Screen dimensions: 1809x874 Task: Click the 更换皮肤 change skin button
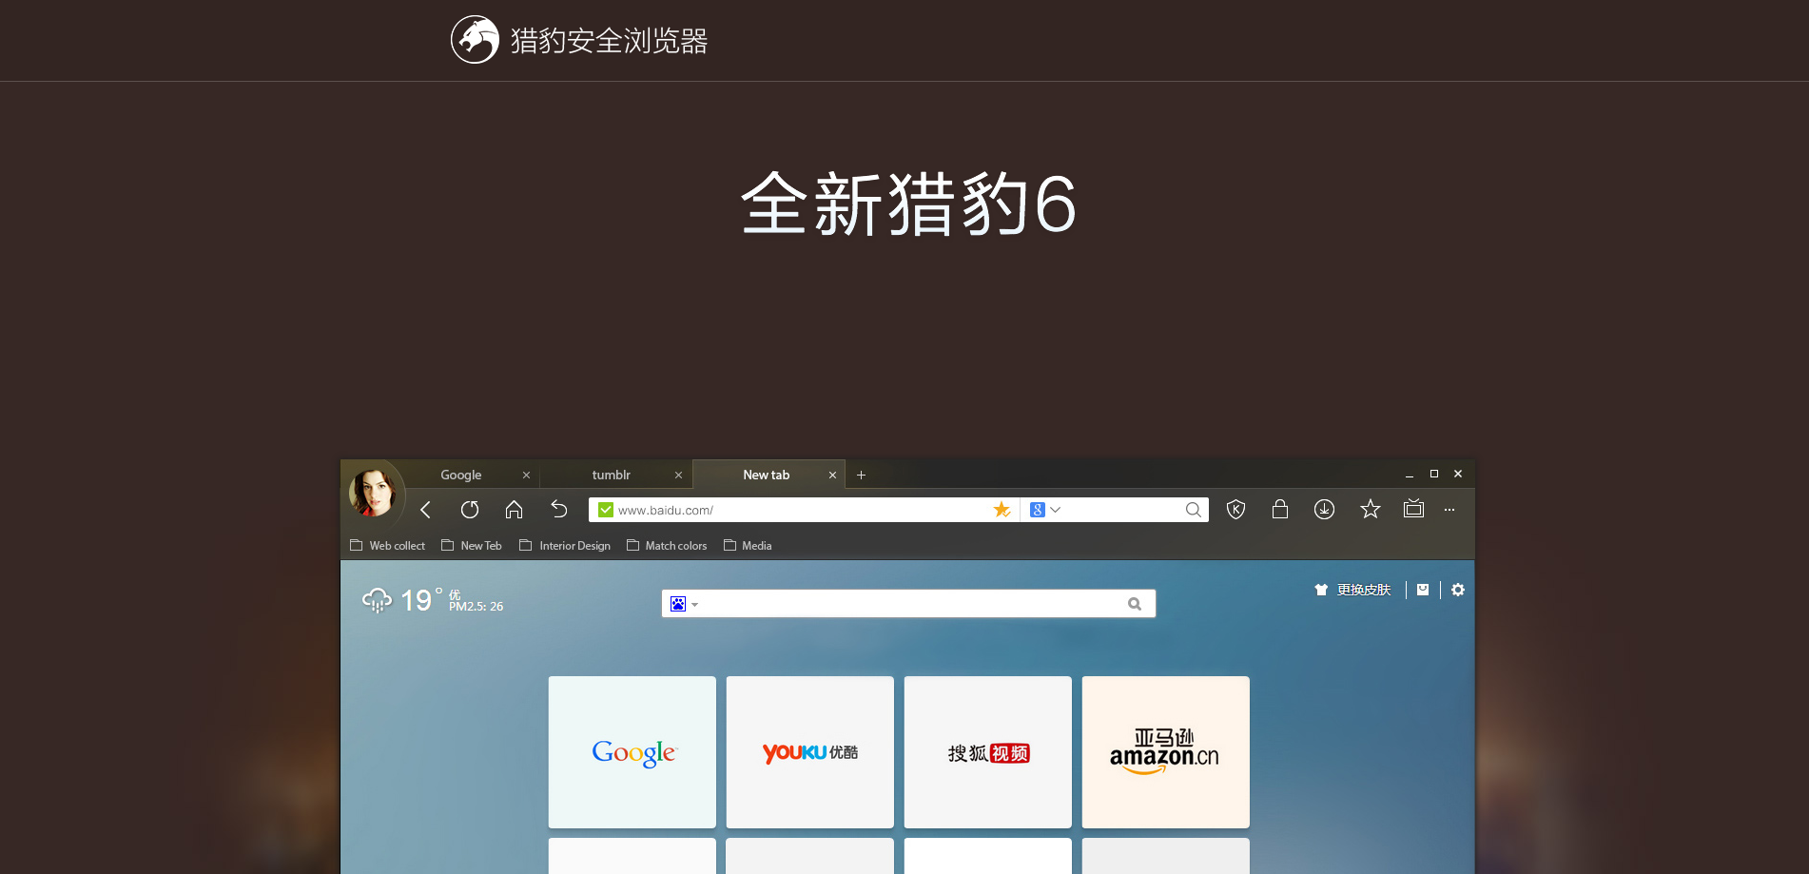tap(1353, 590)
